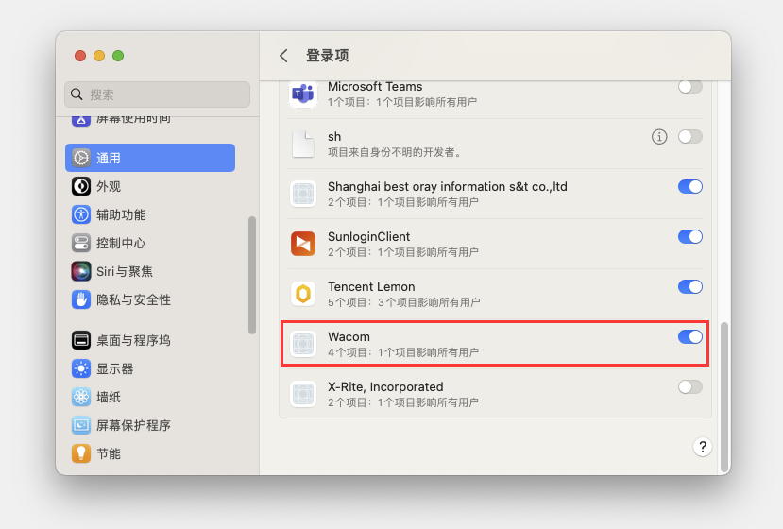
Task: Click the Tencent Lemon app icon
Action: (x=303, y=294)
